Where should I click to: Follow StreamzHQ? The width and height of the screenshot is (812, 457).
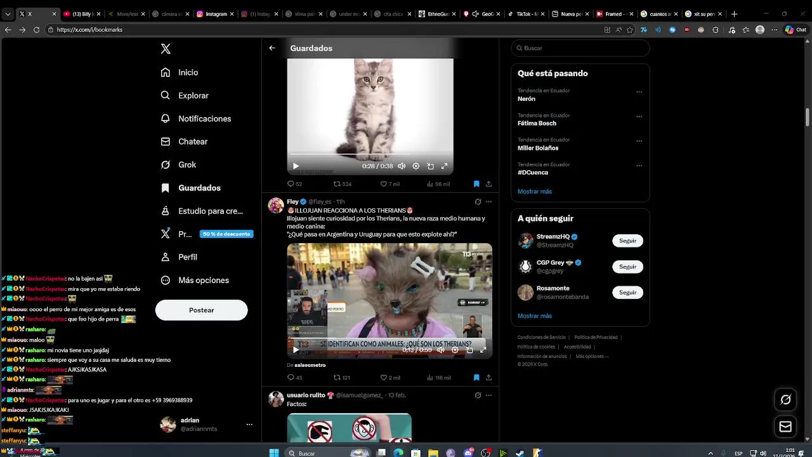627,241
